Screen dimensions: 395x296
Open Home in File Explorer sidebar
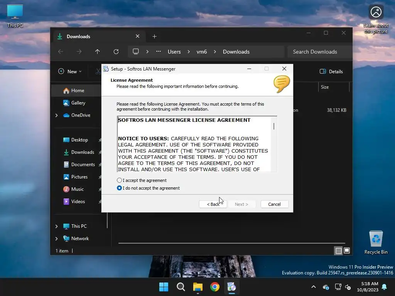coord(77,90)
